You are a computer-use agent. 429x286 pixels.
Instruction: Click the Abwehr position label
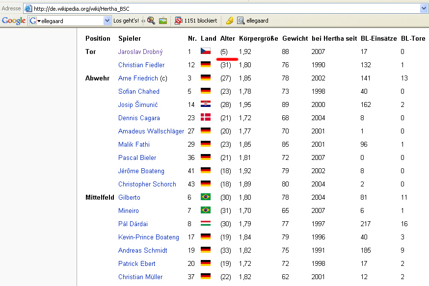(x=97, y=78)
